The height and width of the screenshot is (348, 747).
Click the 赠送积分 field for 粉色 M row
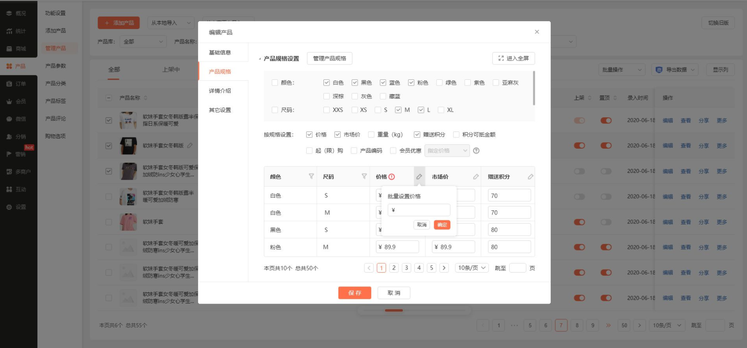tap(509, 247)
